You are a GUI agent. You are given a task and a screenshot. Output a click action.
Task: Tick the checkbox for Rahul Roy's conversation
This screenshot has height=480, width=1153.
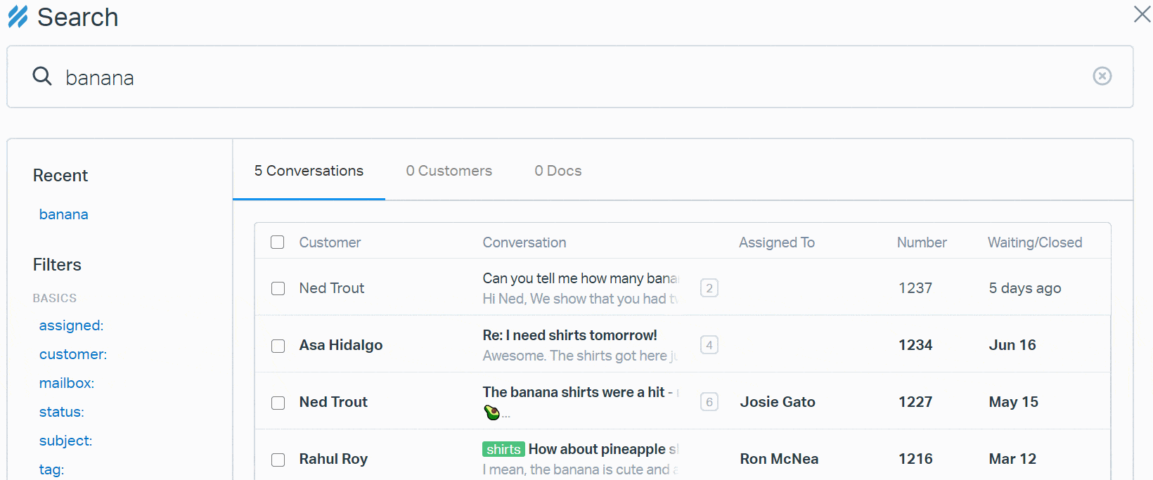pos(278,460)
